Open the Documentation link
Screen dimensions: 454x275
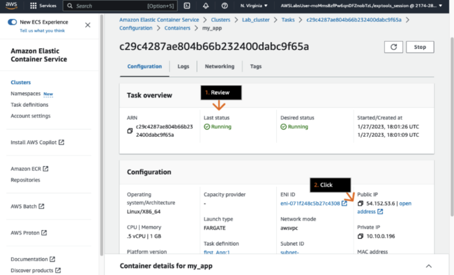29,259
